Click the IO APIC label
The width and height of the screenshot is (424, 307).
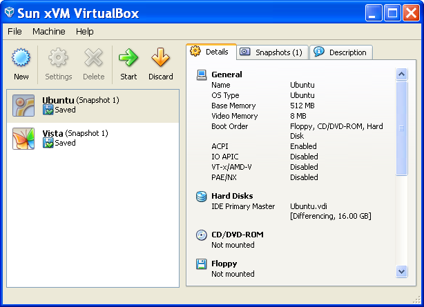225,157
